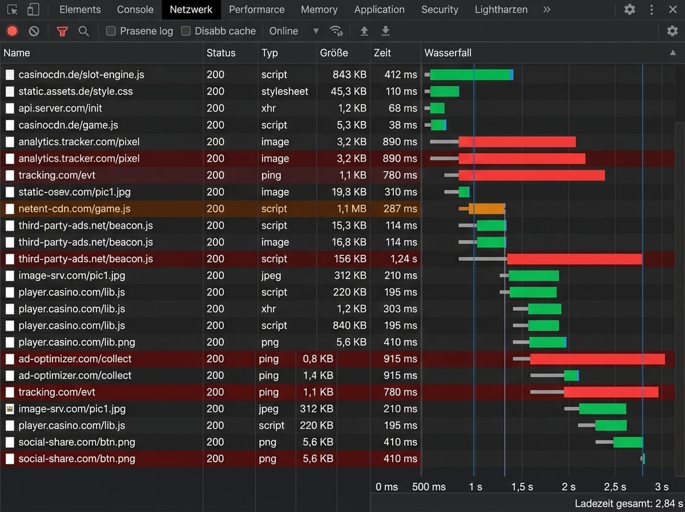685x512 pixels.
Task: Click the file icon of static-osev.com/pic1.jpg
Action: pyautogui.click(x=10, y=192)
